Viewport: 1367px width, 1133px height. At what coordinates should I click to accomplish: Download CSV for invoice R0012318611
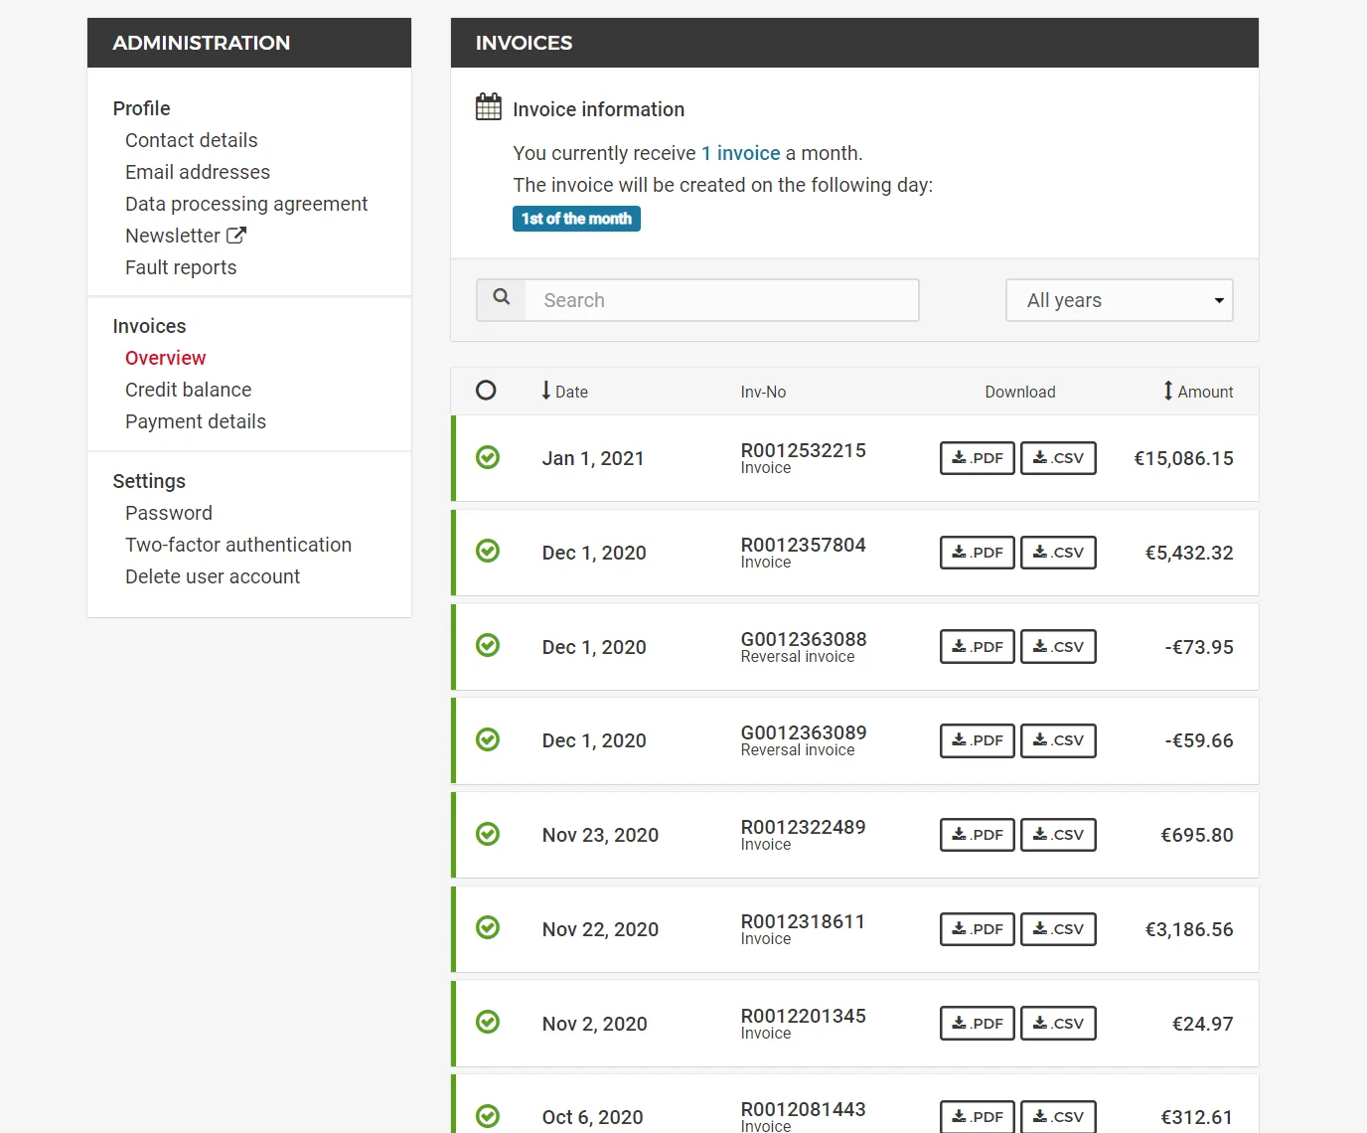tap(1058, 929)
